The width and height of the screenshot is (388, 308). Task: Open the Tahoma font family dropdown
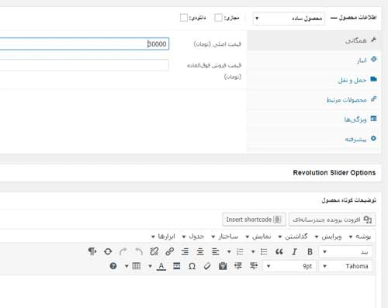coord(346,266)
